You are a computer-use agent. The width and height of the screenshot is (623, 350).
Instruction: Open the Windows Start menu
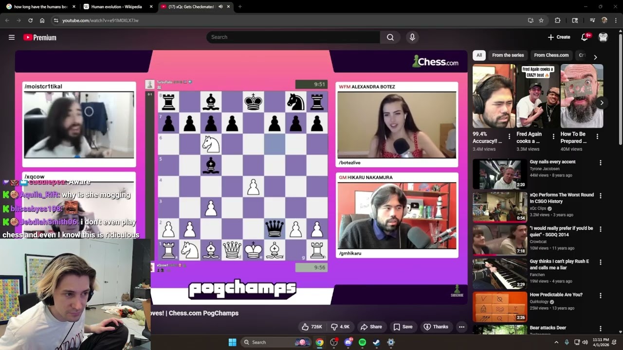click(232, 342)
